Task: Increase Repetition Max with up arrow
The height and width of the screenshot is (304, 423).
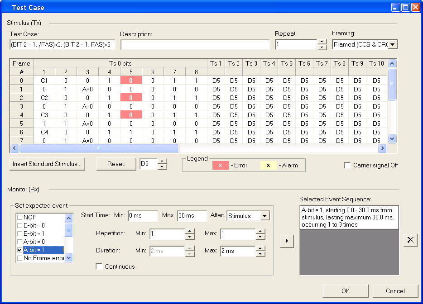Action: click(260, 231)
